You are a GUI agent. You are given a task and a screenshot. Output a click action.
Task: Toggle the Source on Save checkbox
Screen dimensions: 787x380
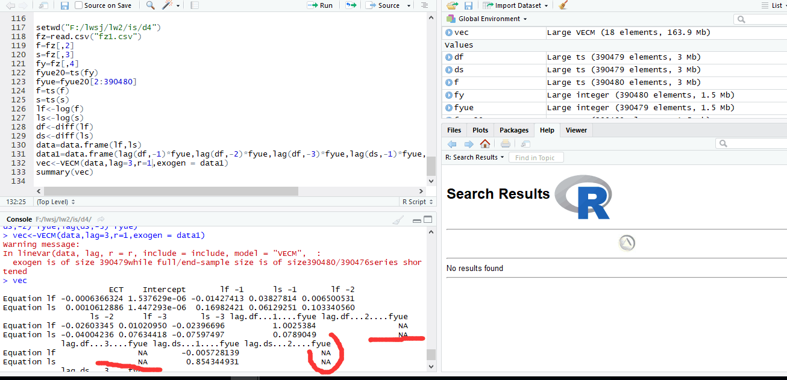(79, 5)
